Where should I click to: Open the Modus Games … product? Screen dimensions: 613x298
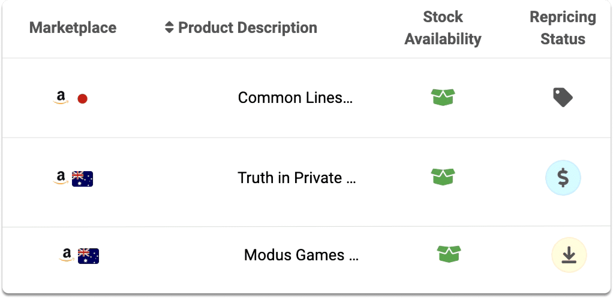click(301, 255)
